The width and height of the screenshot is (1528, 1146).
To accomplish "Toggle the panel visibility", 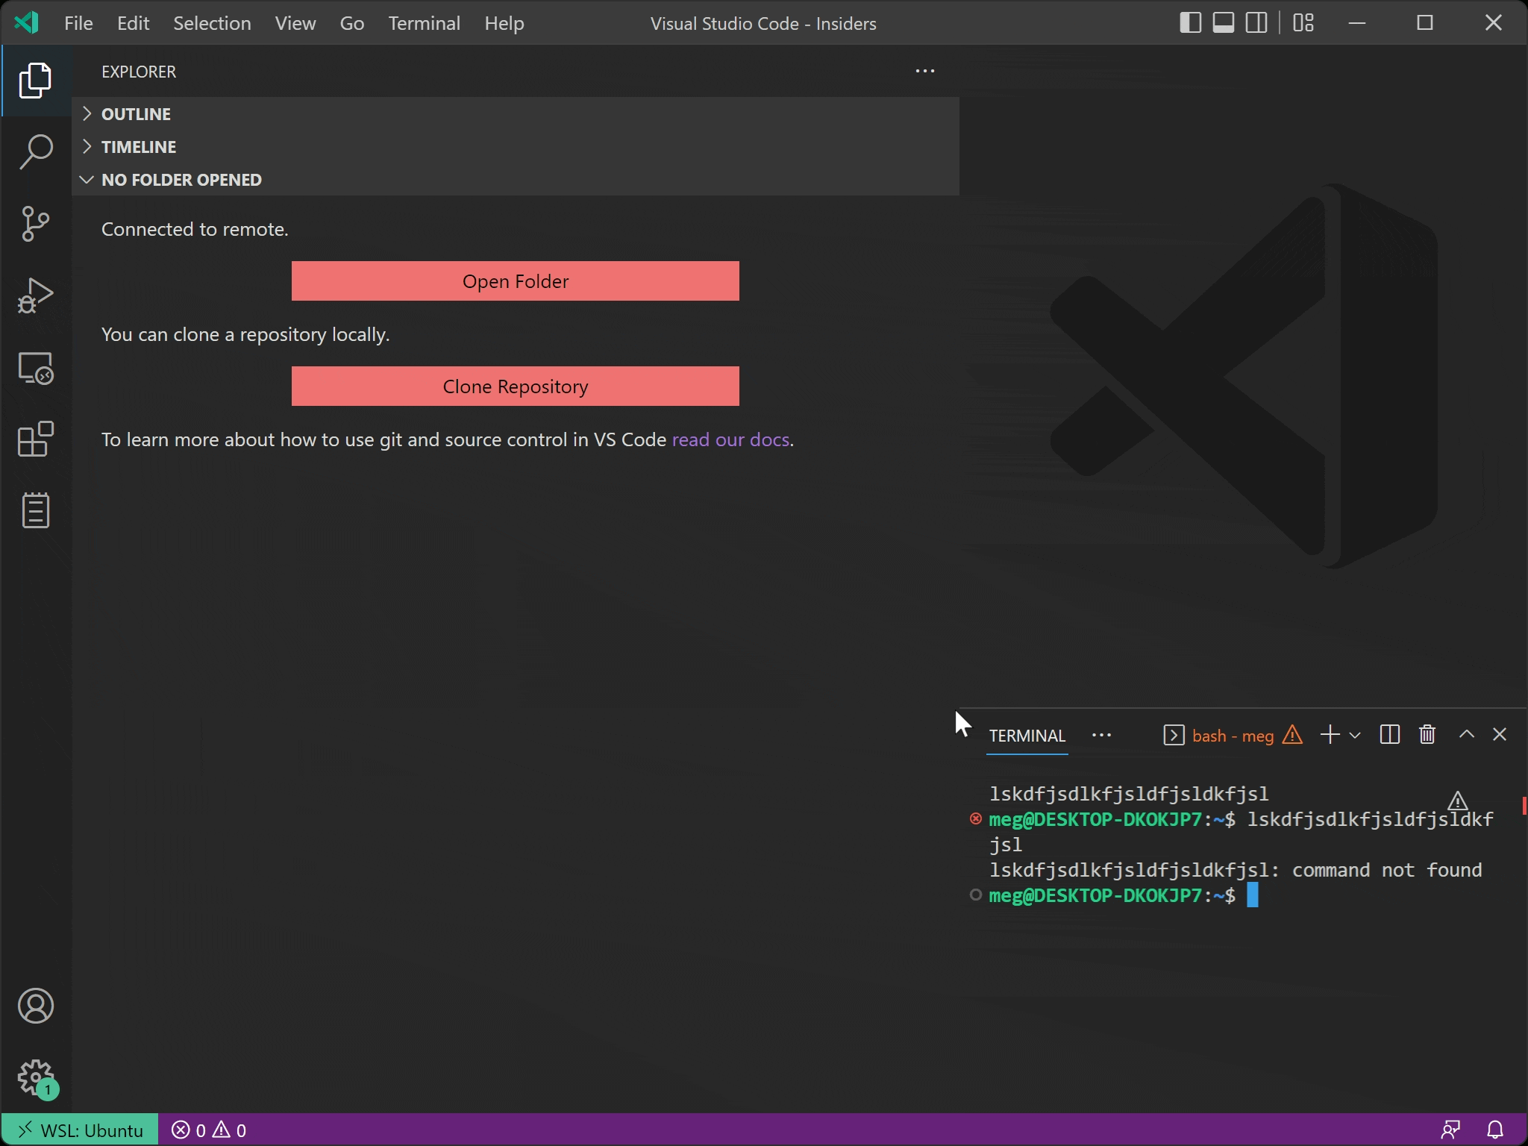I will 1223,23.
